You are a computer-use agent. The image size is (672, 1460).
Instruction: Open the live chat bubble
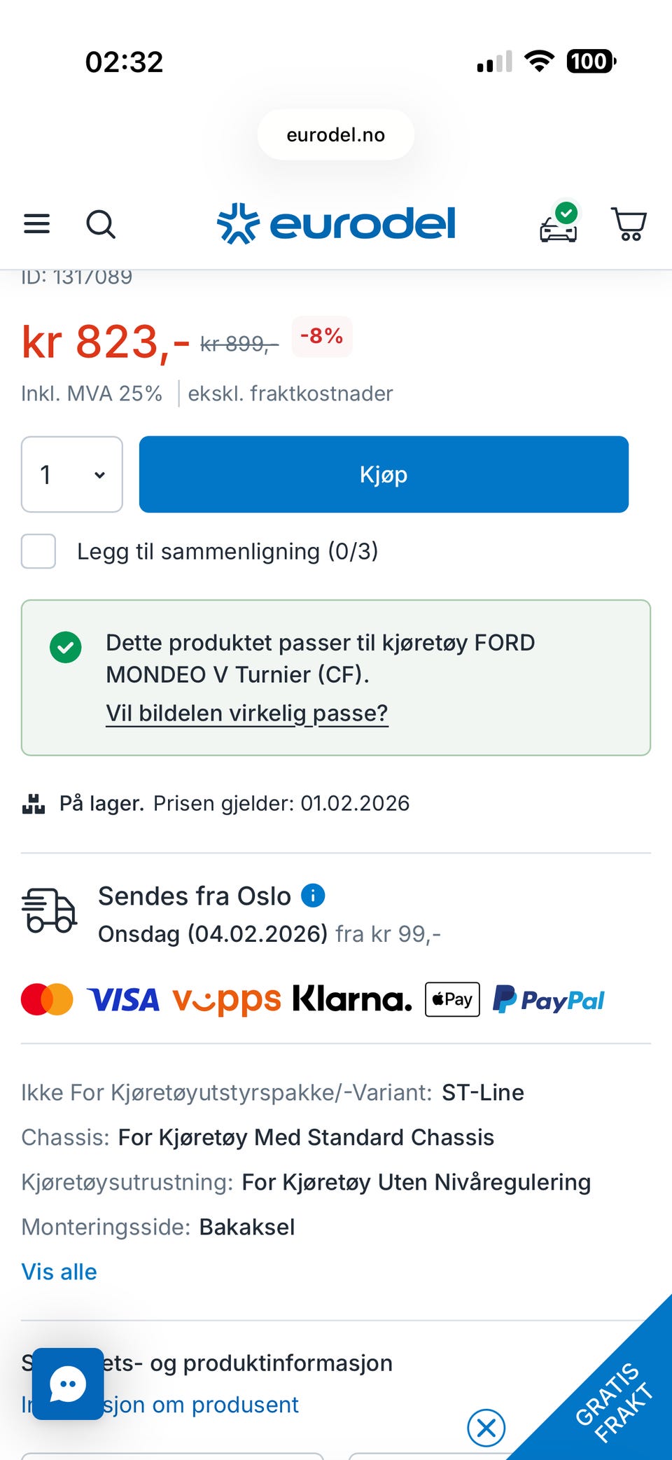[68, 1384]
